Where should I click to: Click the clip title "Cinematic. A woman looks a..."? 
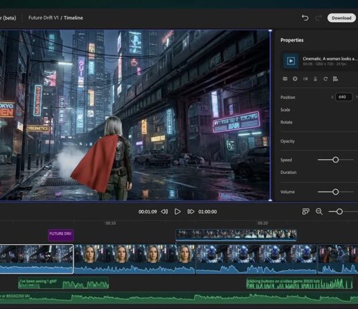[x=329, y=58]
